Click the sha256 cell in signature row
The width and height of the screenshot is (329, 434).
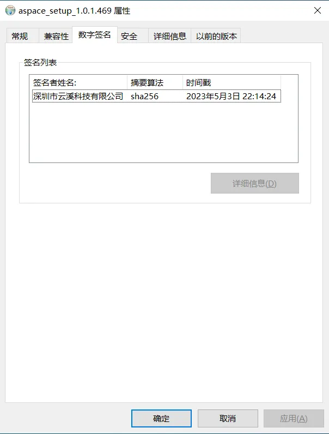(144, 96)
